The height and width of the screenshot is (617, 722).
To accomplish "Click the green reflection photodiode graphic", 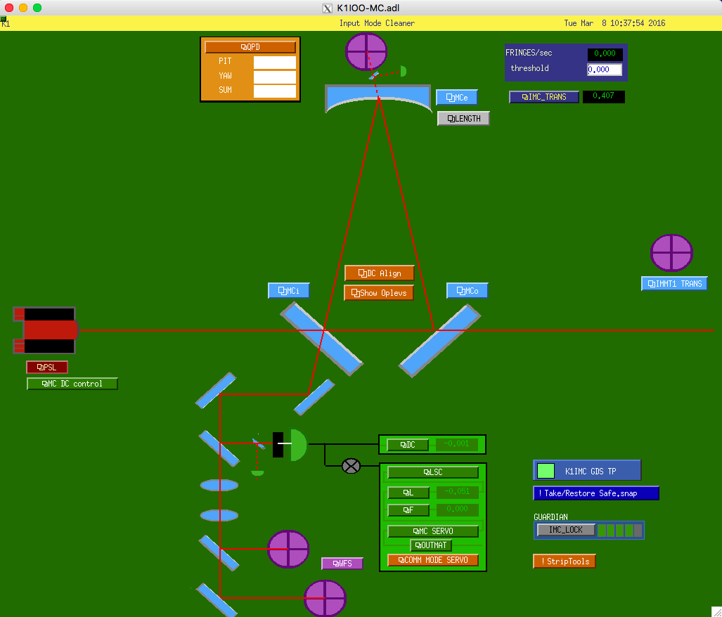I will 298,444.
